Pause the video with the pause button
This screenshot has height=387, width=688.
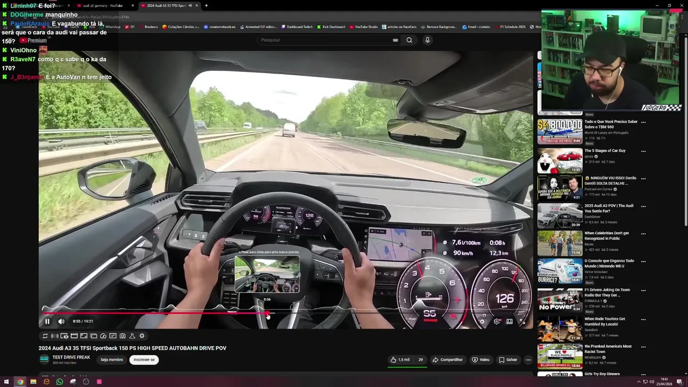[x=47, y=321]
